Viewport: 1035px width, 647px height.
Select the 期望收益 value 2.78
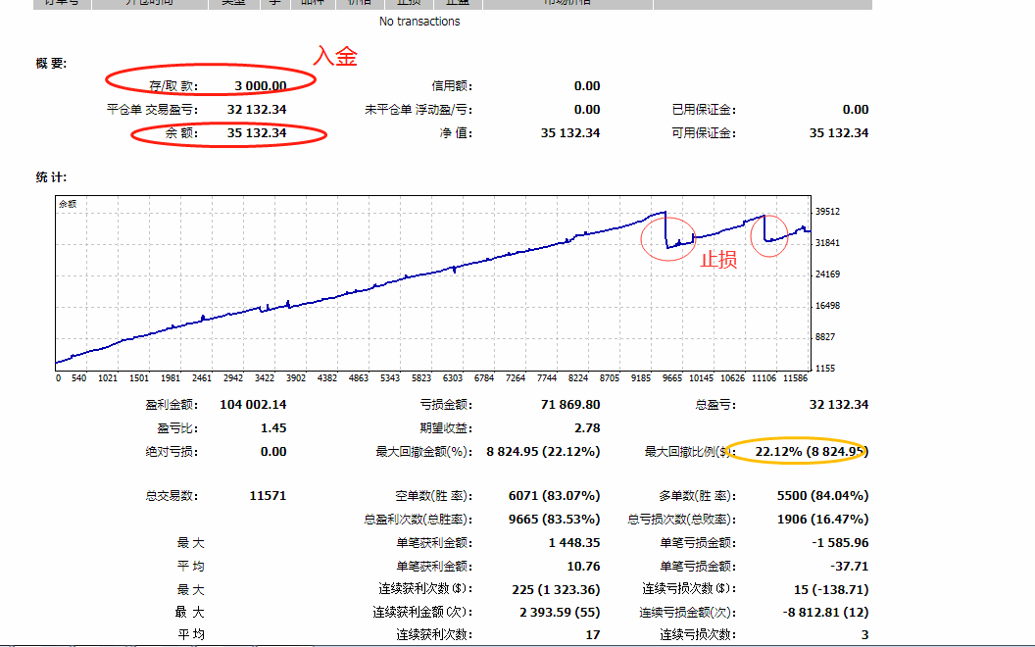[x=587, y=428]
